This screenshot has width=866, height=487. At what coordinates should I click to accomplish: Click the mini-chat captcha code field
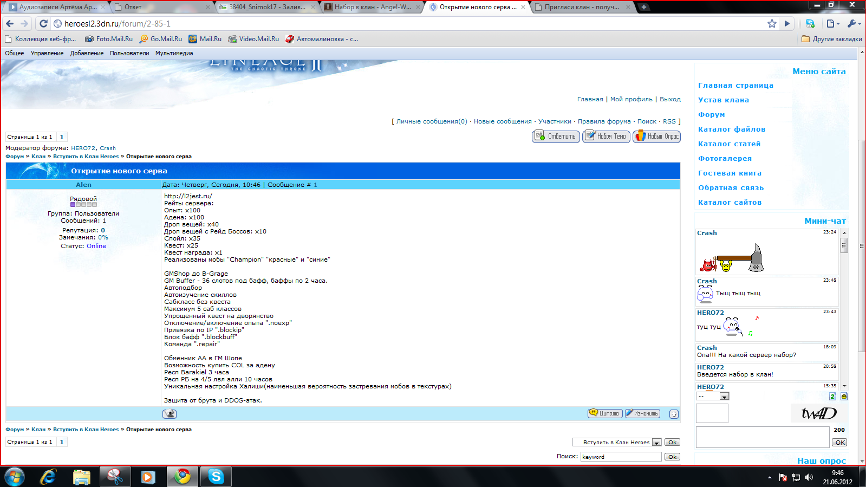(x=712, y=413)
